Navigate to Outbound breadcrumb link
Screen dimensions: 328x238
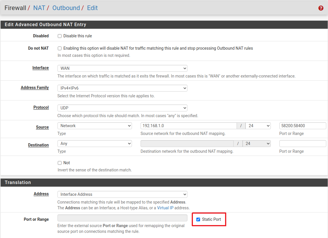[x=66, y=8]
